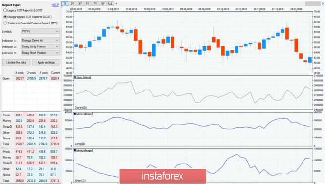Expand the Indicator 1 Disaggr Open Int dropdown
325x184 pixels.
coord(40,40)
